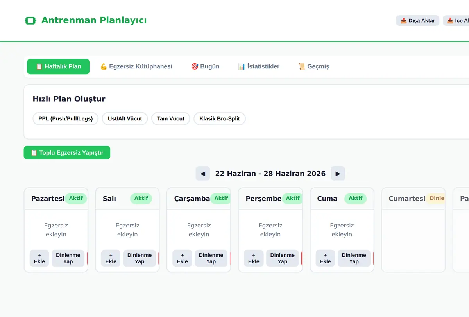This screenshot has width=469, height=317.
Task: Toggle Perşembe Aktif status badge
Action: 292,198
